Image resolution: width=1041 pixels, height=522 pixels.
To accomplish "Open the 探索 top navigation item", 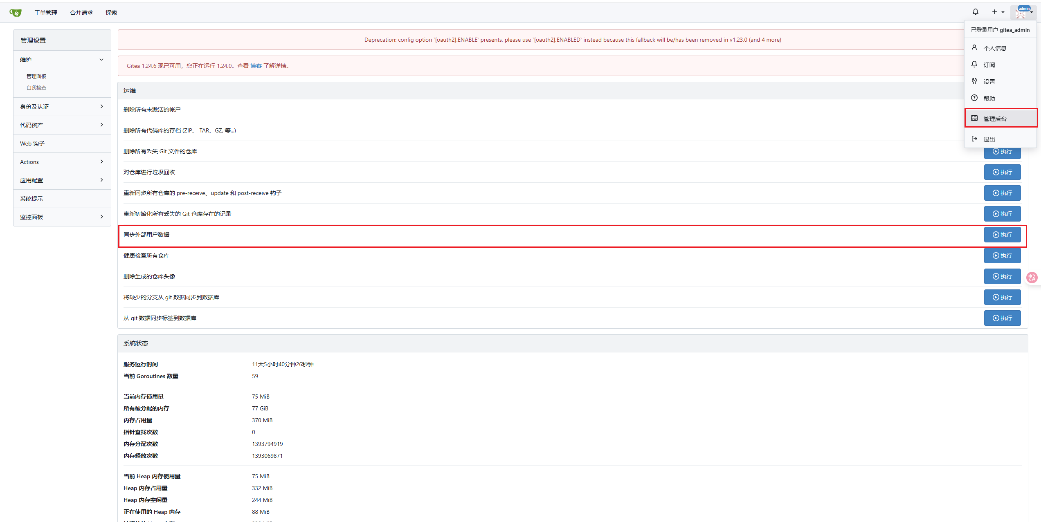I will [111, 13].
